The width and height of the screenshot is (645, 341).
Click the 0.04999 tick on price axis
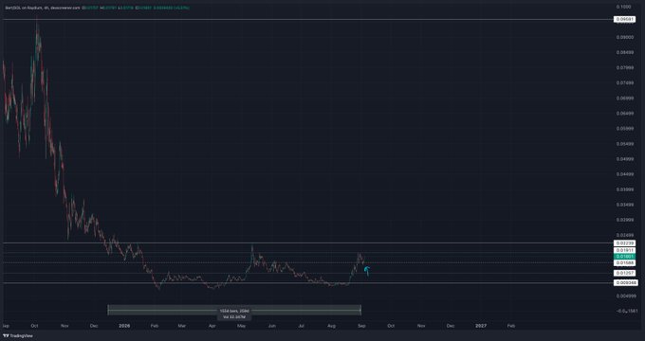point(624,159)
